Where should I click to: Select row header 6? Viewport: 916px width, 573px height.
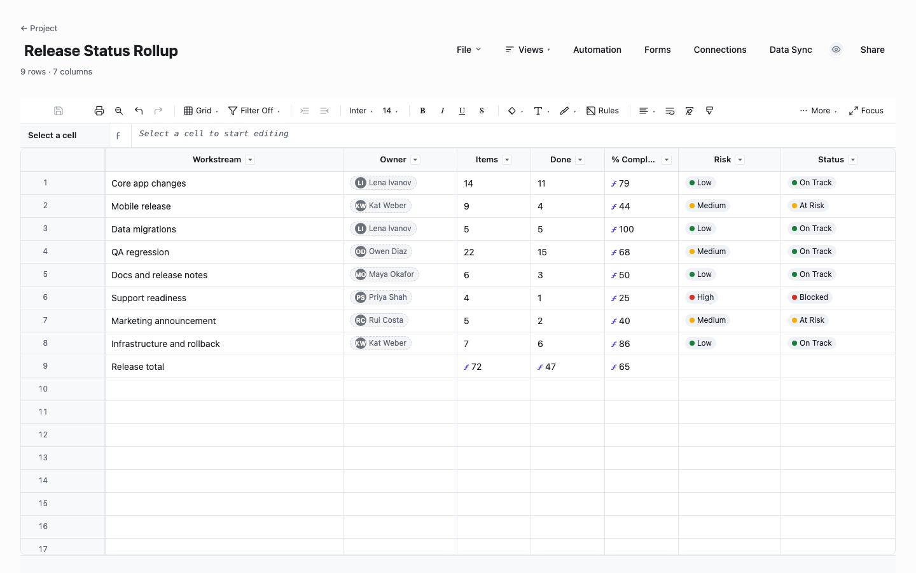[63, 297]
